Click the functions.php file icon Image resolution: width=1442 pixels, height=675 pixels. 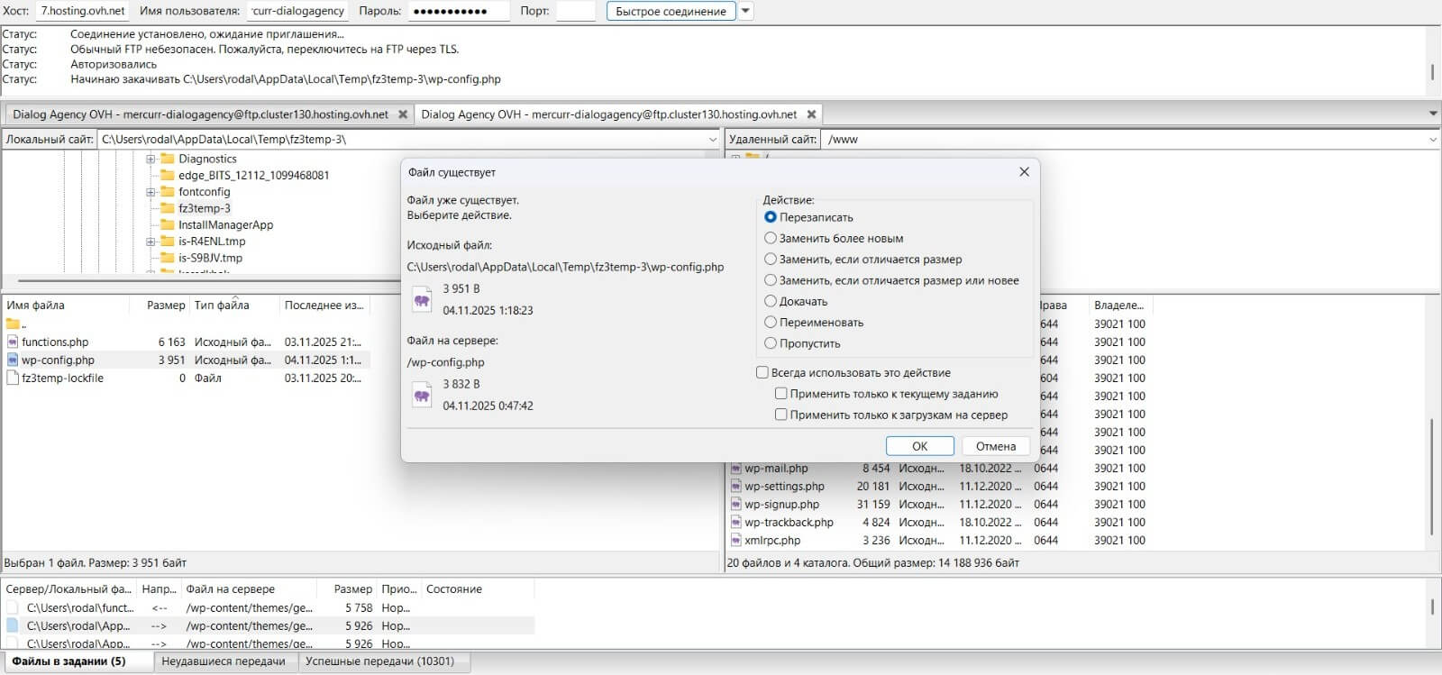coord(13,342)
